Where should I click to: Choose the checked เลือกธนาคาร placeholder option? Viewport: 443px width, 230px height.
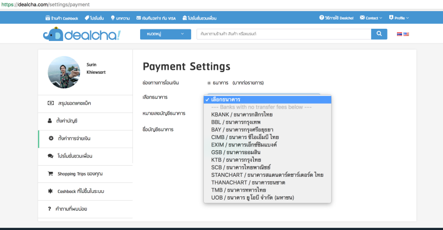point(267,100)
